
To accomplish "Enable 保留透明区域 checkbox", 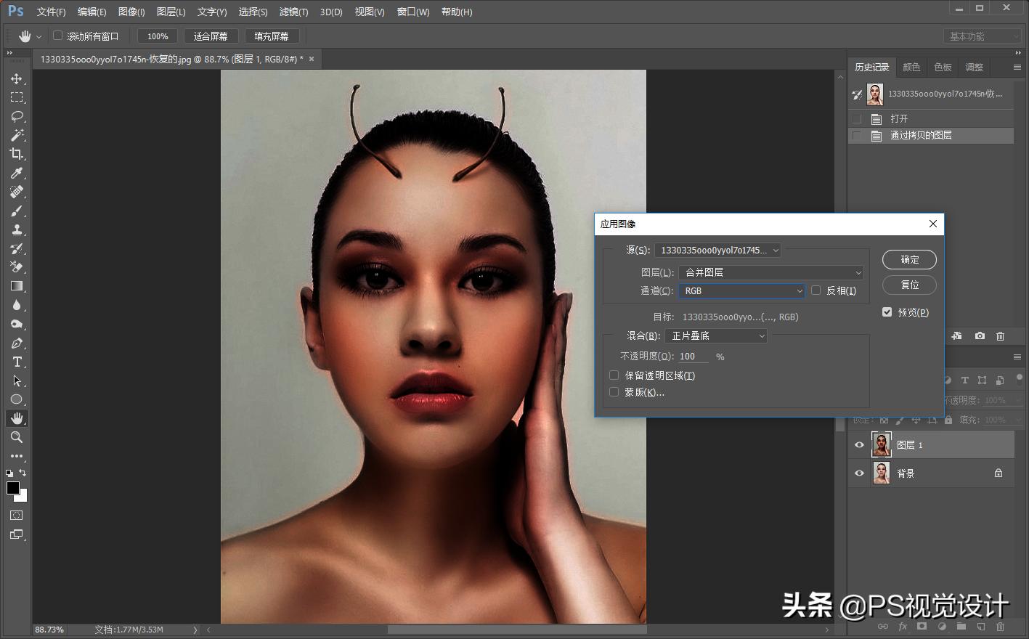I will pos(614,375).
